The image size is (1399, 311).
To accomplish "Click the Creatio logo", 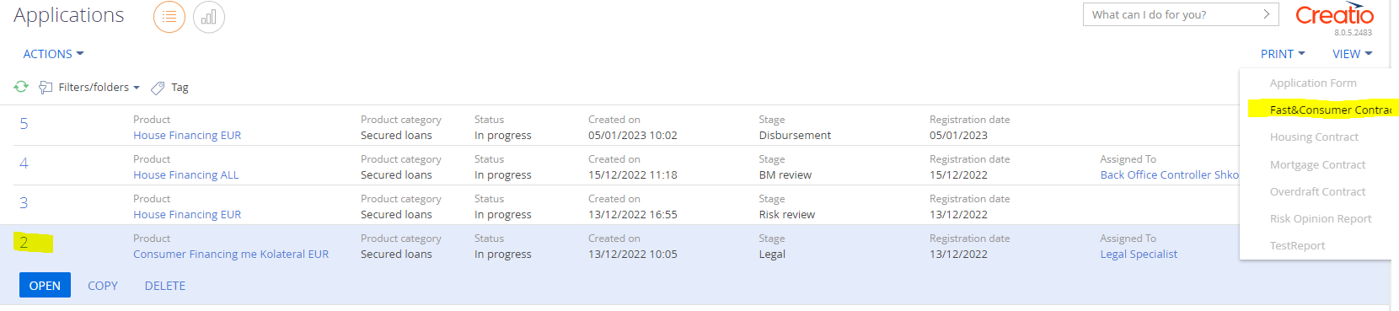I will pyautogui.click(x=1334, y=15).
